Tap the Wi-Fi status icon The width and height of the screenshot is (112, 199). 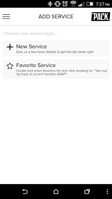tap(73, 4)
